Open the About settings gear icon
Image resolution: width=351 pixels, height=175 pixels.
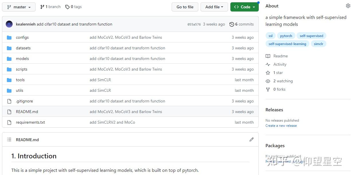click(348, 6)
